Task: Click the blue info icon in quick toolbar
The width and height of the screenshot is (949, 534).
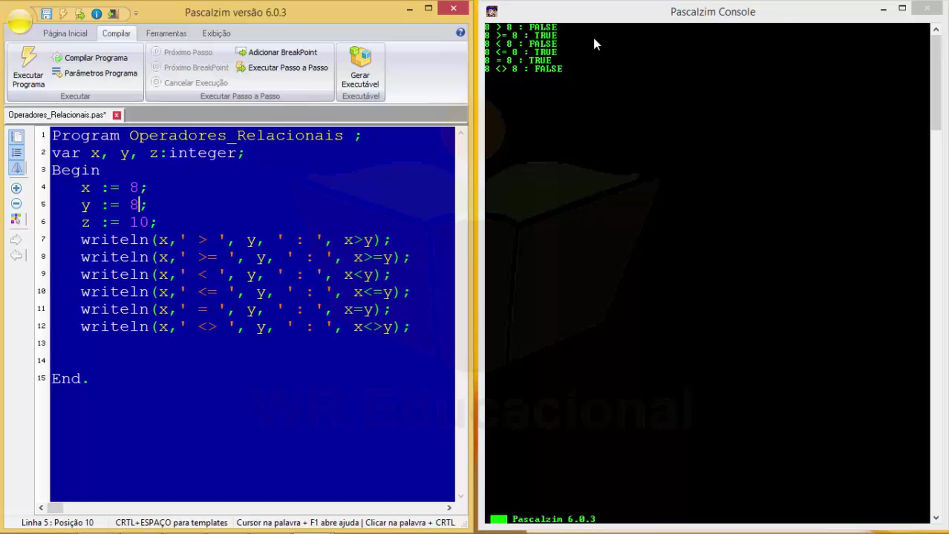Action: point(96,14)
